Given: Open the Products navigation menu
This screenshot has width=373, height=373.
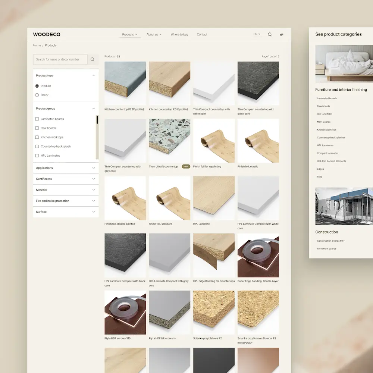Looking at the screenshot, I should (129, 35).
